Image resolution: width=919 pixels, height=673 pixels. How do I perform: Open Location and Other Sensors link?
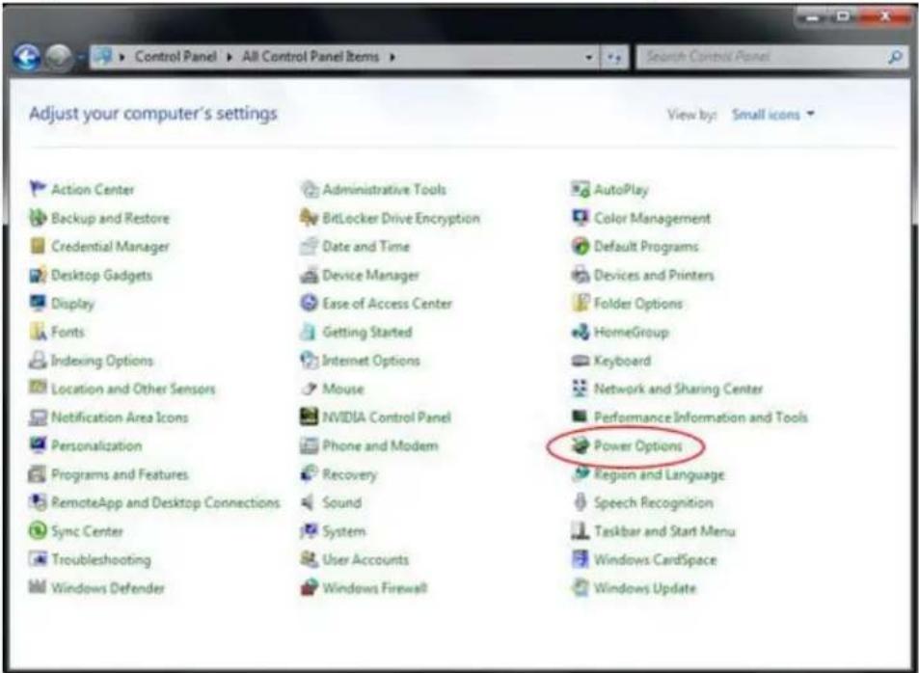coord(133,389)
